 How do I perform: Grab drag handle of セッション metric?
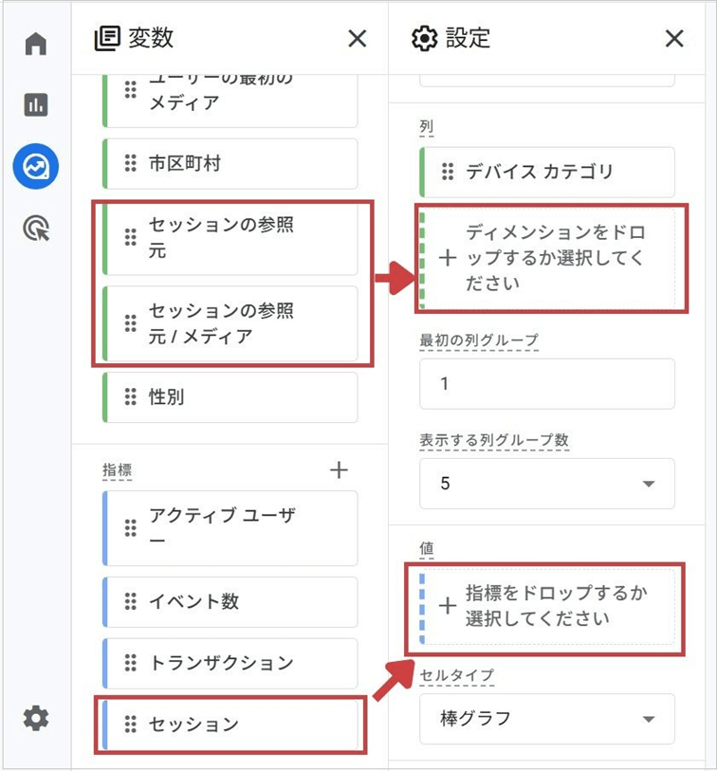(x=130, y=724)
